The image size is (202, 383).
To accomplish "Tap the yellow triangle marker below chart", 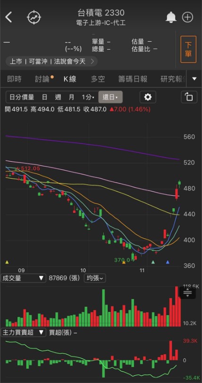I will [x=7, y=262].
